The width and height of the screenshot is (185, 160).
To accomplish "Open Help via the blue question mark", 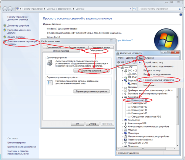I will tap(181, 15).
